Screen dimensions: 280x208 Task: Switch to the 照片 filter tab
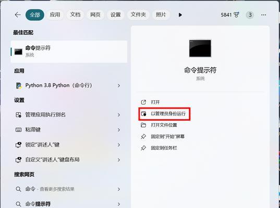click(161, 15)
